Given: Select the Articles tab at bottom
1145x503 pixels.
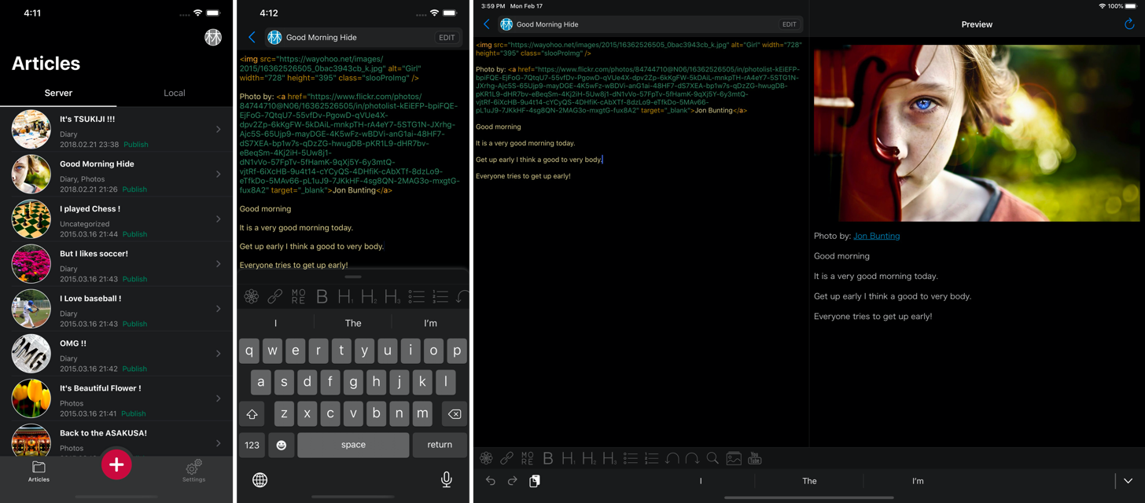Looking at the screenshot, I should 39,471.
